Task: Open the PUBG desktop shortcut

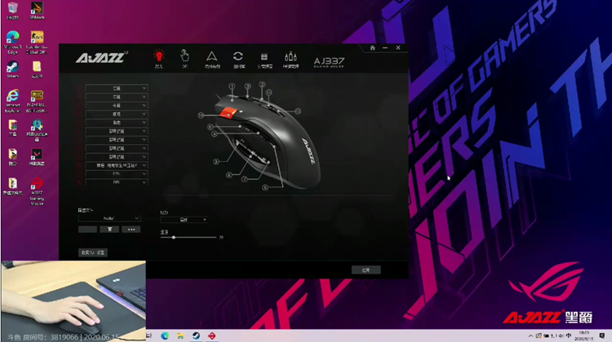Action: pyautogui.click(x=37, y=101)
